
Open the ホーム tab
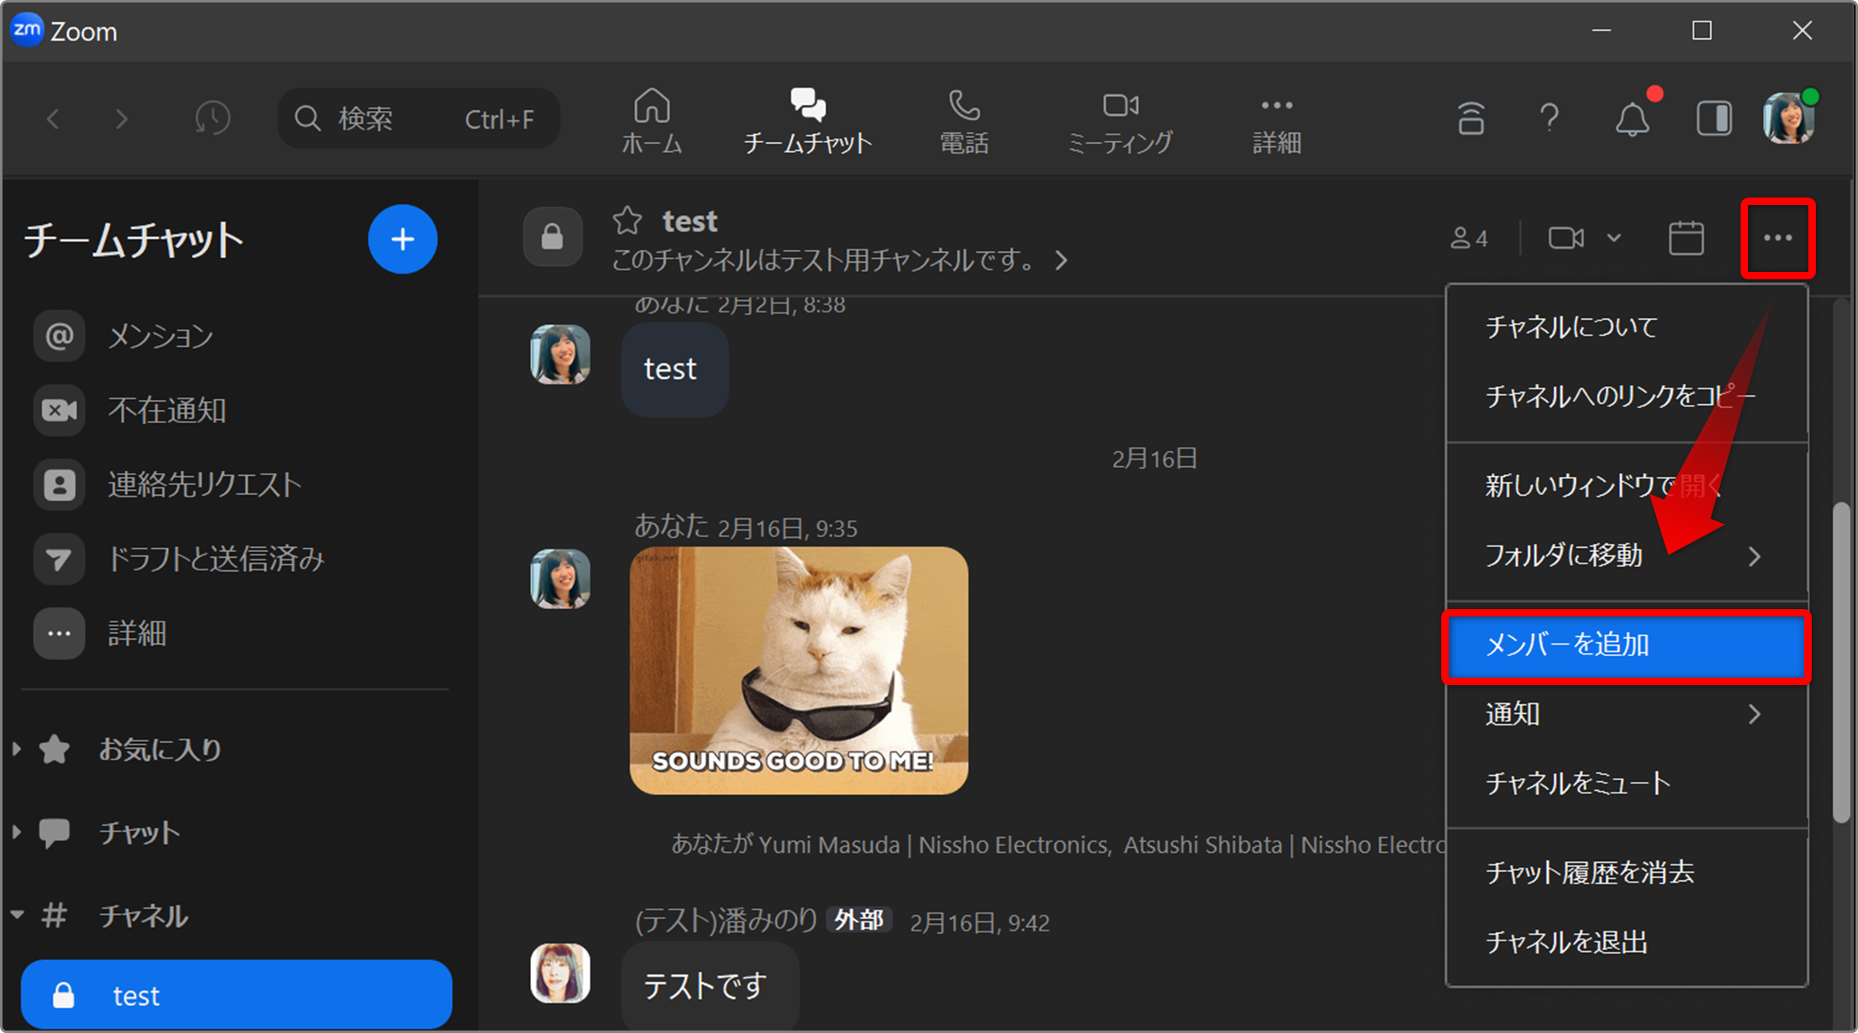pyautogui.click(x=652, y=121)
